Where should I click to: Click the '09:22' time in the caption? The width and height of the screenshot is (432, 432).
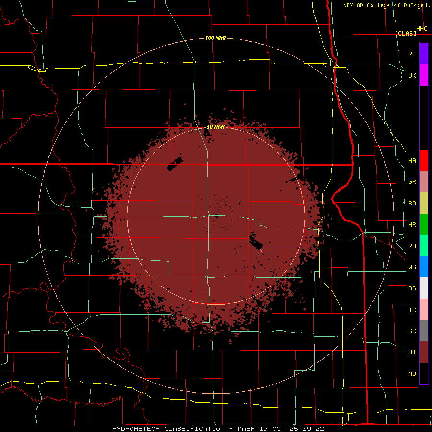click(x=312, y=429)
